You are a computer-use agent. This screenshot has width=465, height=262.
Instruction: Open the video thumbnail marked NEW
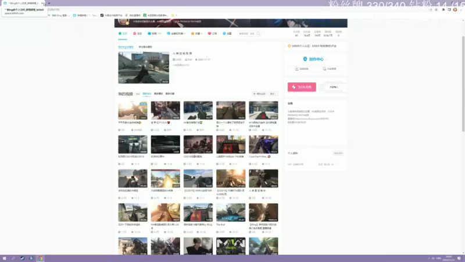[x=133, y=110]
